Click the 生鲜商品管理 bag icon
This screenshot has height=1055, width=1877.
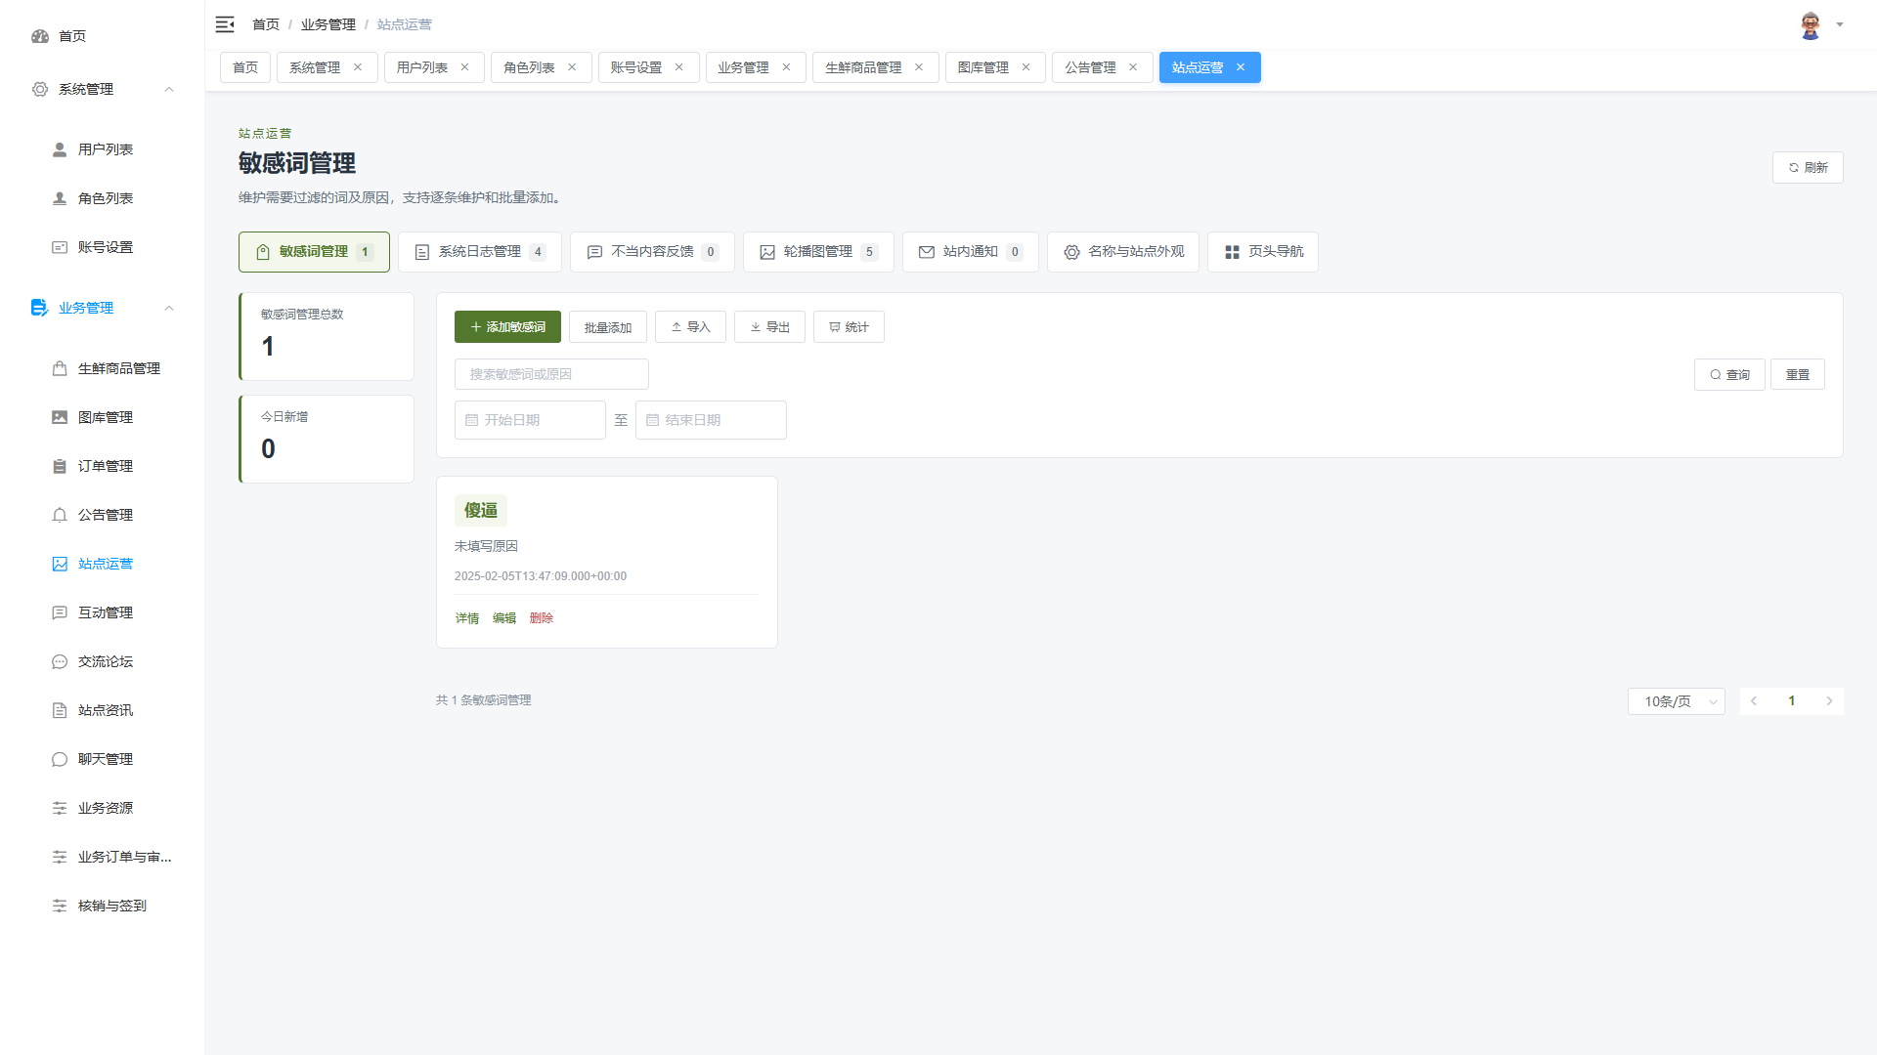pyautogui.click(x=60, y=368)
